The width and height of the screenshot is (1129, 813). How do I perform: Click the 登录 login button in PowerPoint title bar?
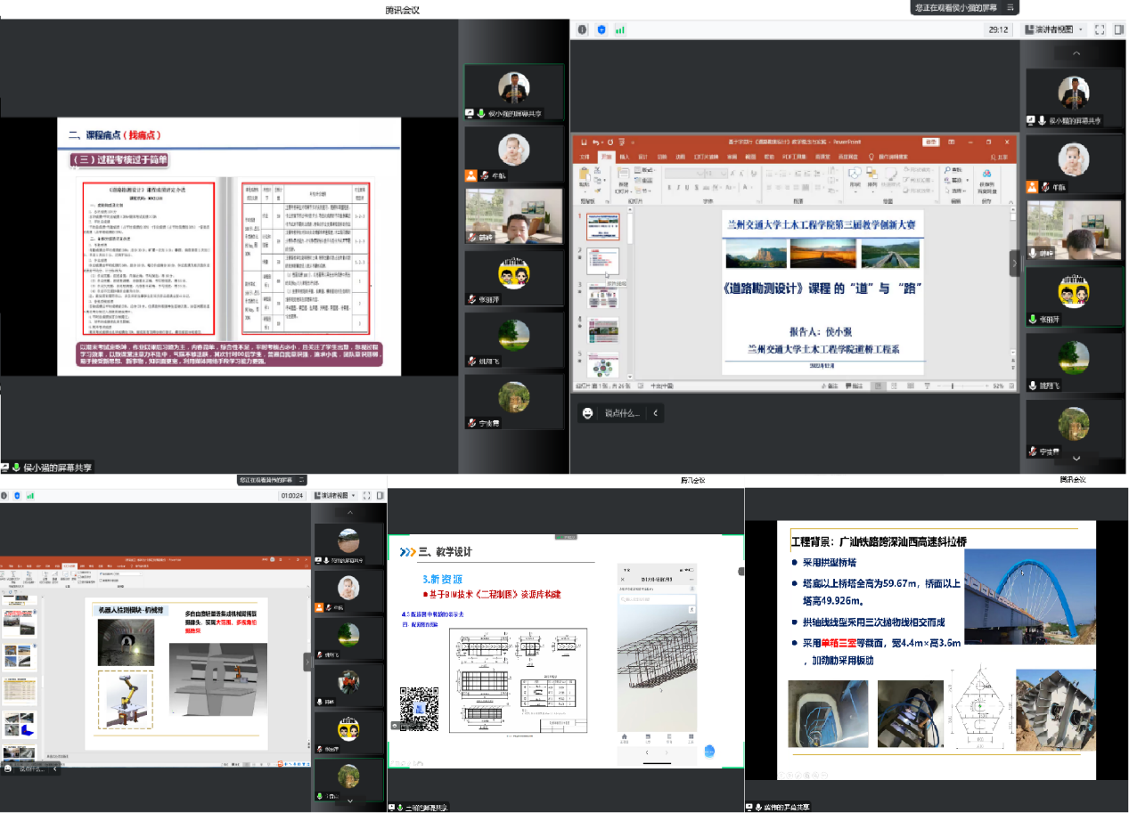[x=931, y=142]
